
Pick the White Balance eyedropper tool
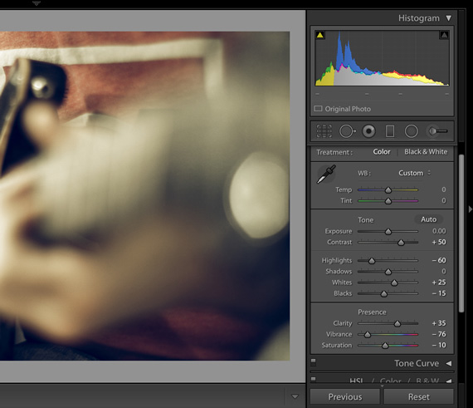pyautogui.click(x=326, y=174)
